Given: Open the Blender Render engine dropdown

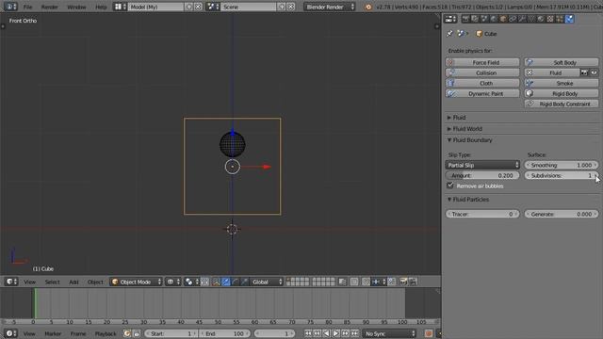Looking at the screenshot, I should (330, 7).
